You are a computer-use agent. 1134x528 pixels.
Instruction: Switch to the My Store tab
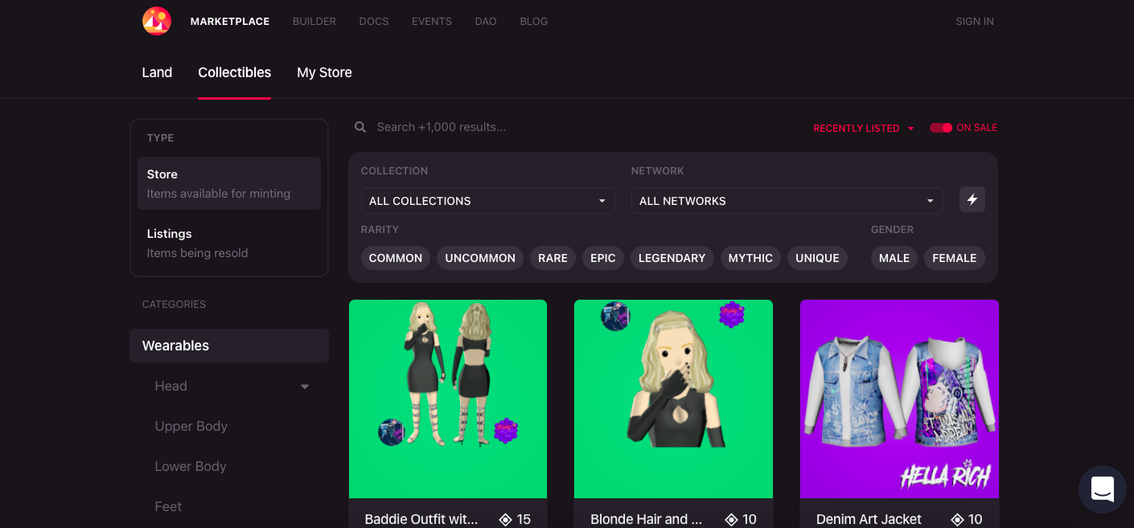tap(324, 72)
